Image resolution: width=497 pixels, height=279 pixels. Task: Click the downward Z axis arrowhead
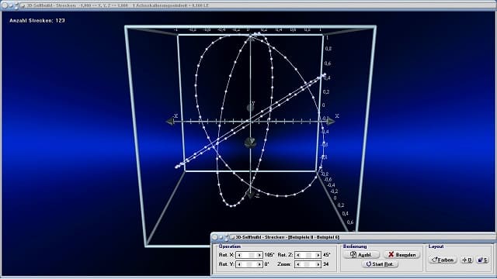pos(251,195)
